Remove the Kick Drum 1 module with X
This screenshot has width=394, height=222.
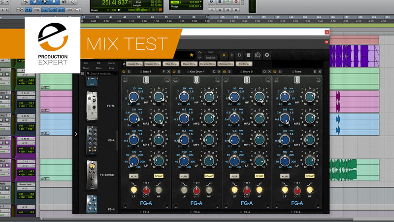(219, 72)
